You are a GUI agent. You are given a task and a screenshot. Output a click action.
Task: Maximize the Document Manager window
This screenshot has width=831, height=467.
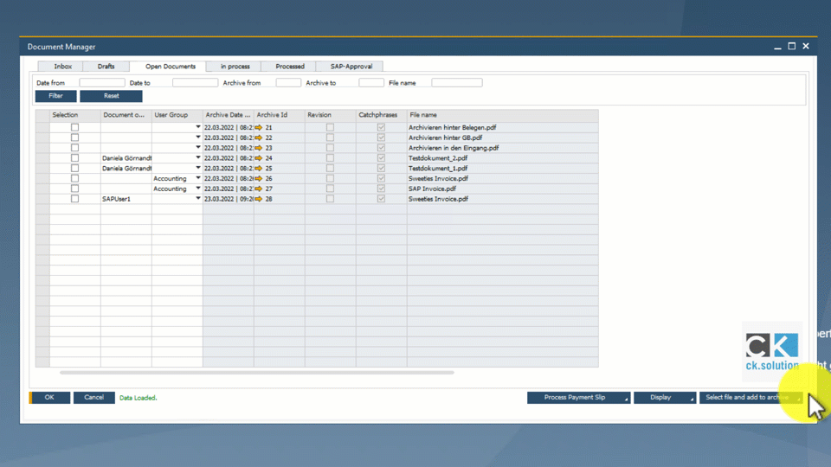tap(792, 46)
